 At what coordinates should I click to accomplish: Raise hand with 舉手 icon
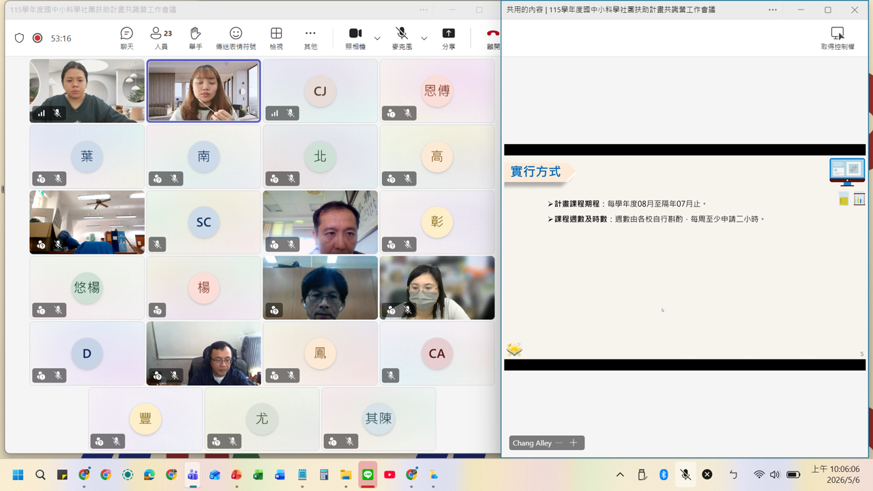(196, 38)
